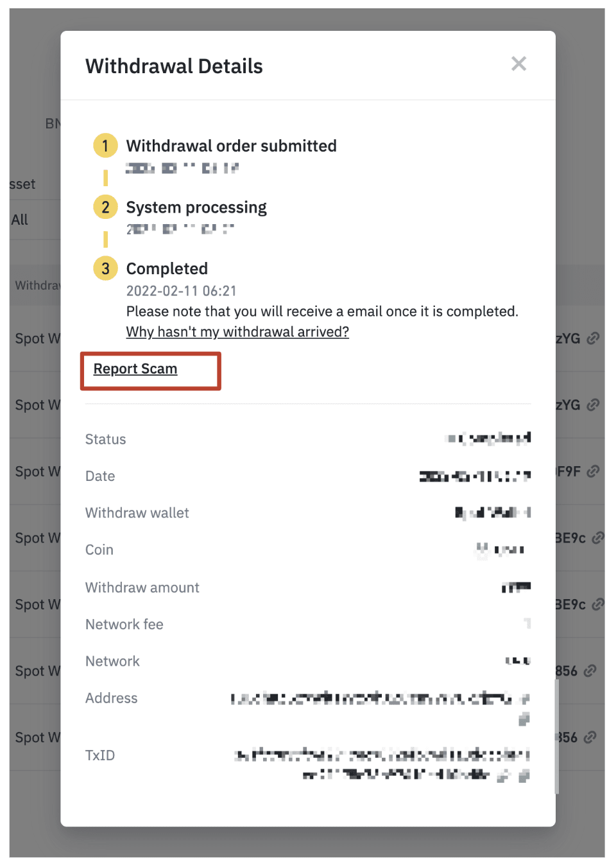616x863 pixels.
Task: Click the link icon beside first 856 entry
Action: click(590, 671)
